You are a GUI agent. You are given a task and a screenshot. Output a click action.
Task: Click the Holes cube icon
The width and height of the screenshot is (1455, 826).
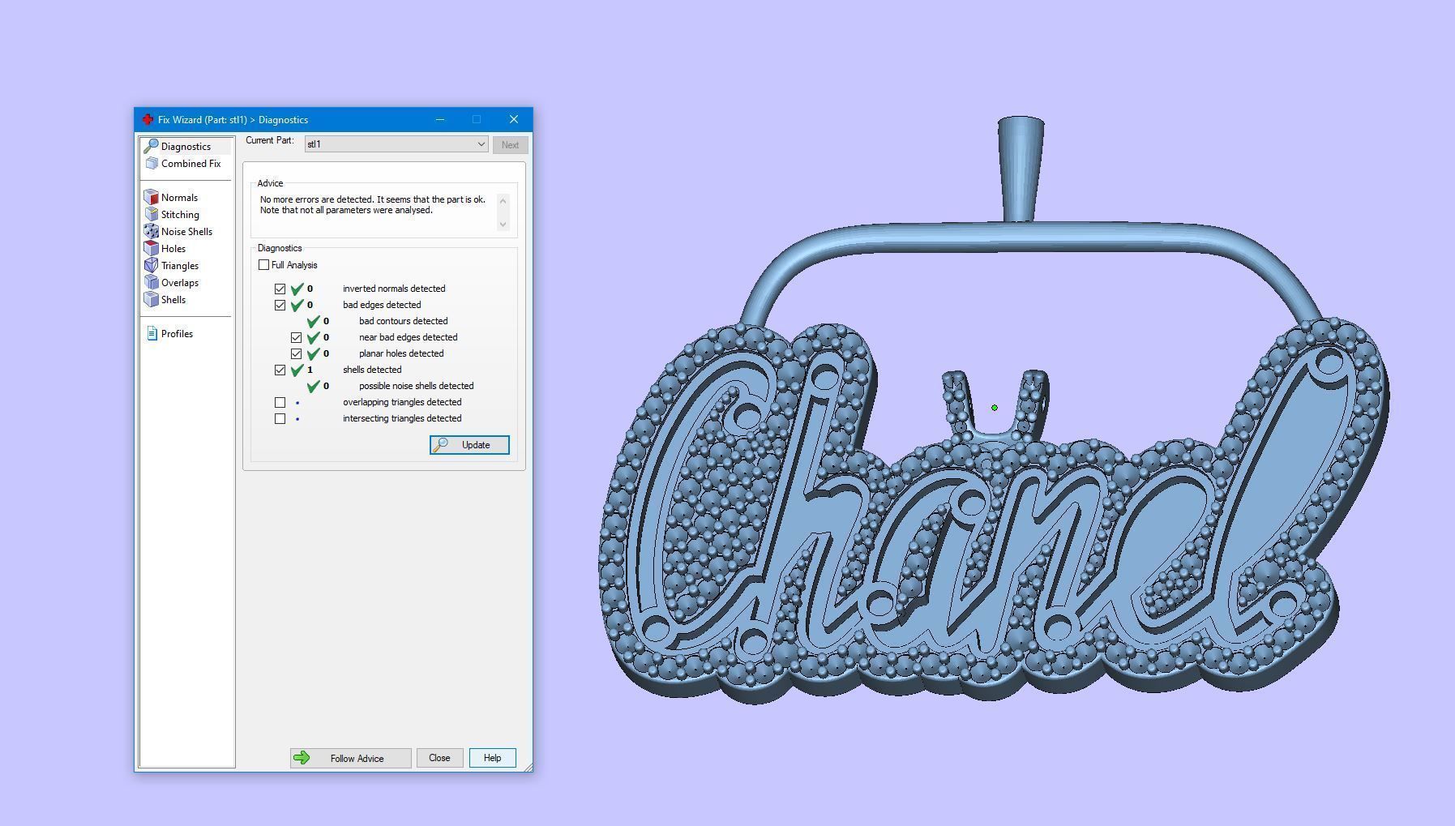(151, 249)
